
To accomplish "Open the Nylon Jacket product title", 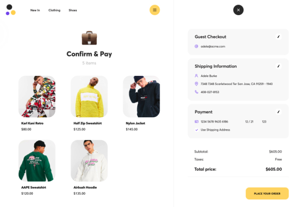I will tap(135, 123).
